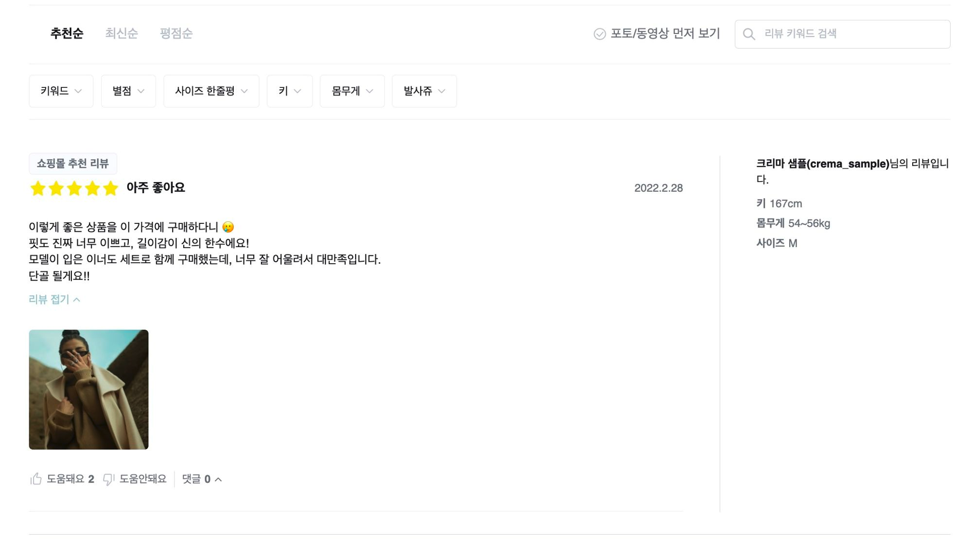Click the thumbs-up helpful icon
The width and height of the screenshot is (972, 539).
pos(36,479)
